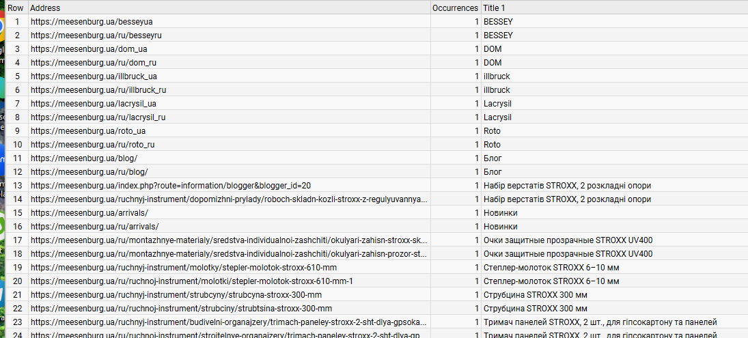
Task: Click the Блог title in row 11
Action: (493, 158)
